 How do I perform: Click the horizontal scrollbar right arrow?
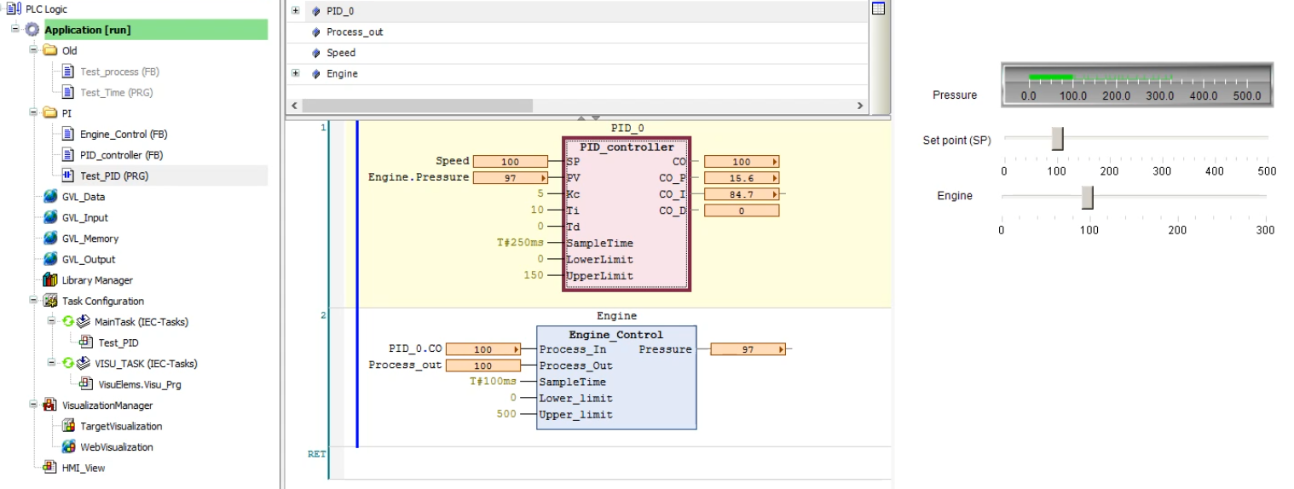click(859, 106)
